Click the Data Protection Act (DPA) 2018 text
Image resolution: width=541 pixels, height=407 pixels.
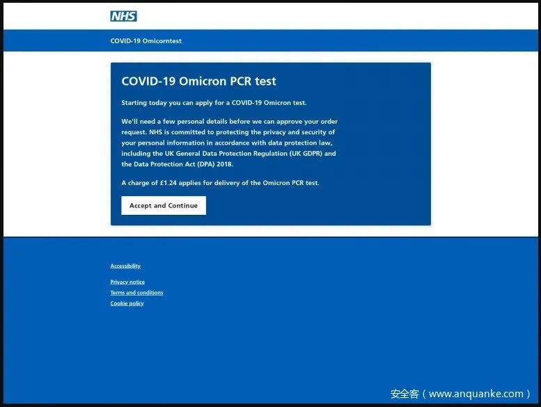(x=177, y=164)
